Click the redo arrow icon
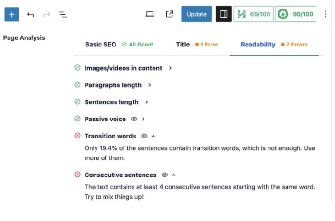Image resolution: width=335 pixels, height=221 pixels. coord(46,14)
